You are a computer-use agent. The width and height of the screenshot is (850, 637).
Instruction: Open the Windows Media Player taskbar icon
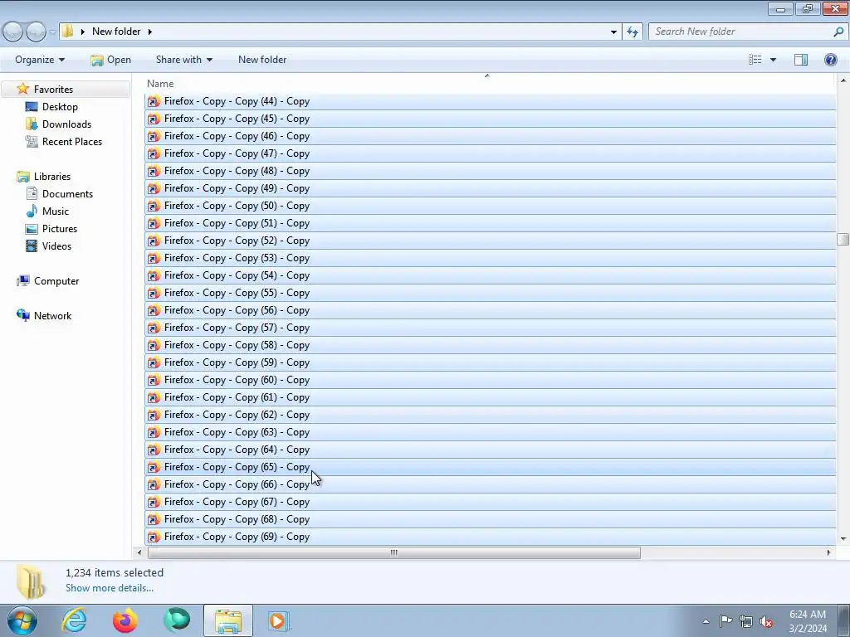279,620
